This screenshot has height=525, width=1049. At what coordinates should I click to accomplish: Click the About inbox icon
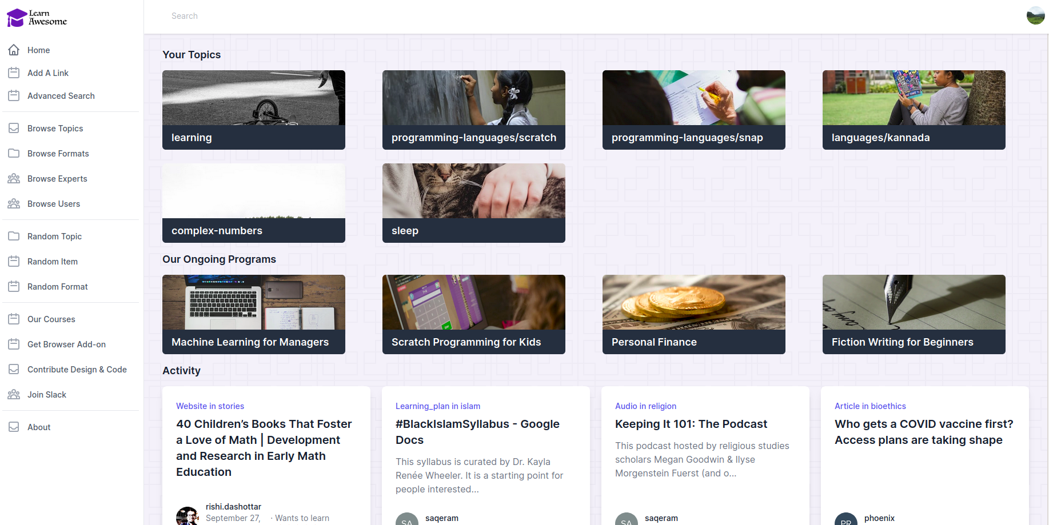(x=14, y=427)
